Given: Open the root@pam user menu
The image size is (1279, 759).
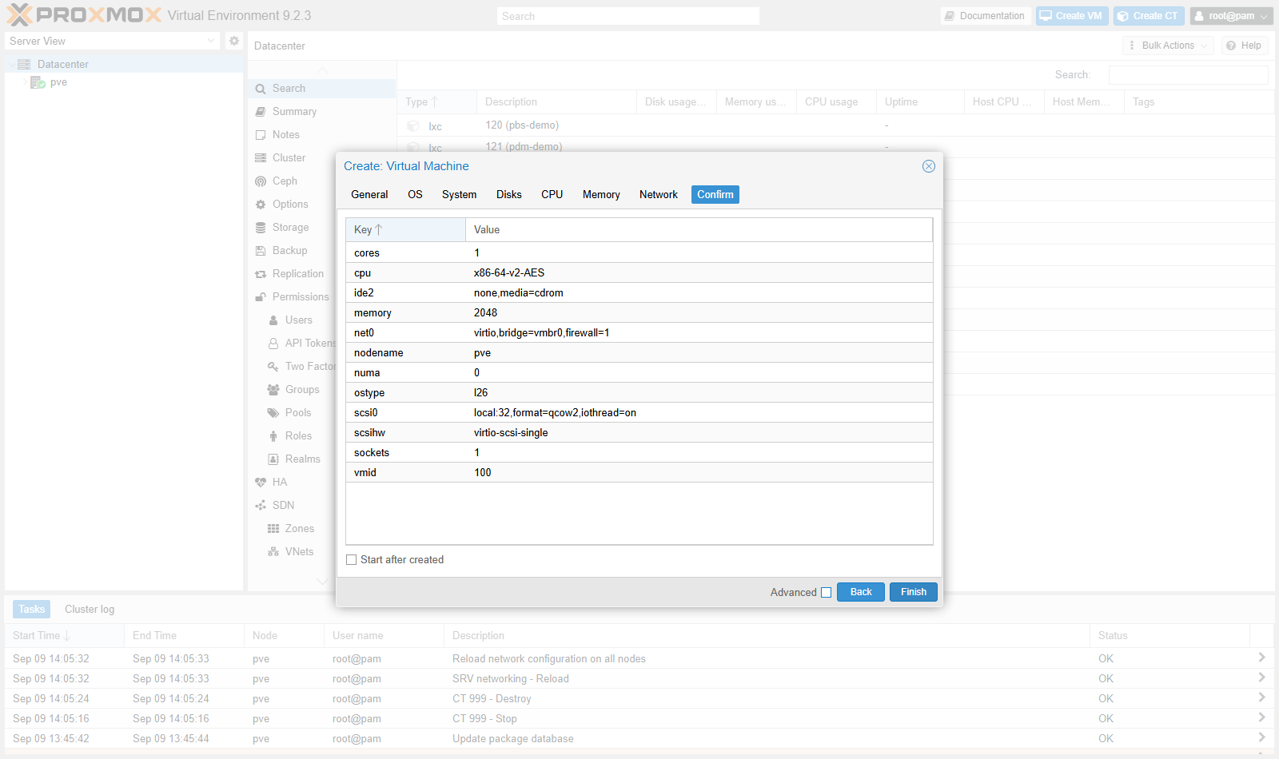Looking at the screenshot, I should 1231,16.
